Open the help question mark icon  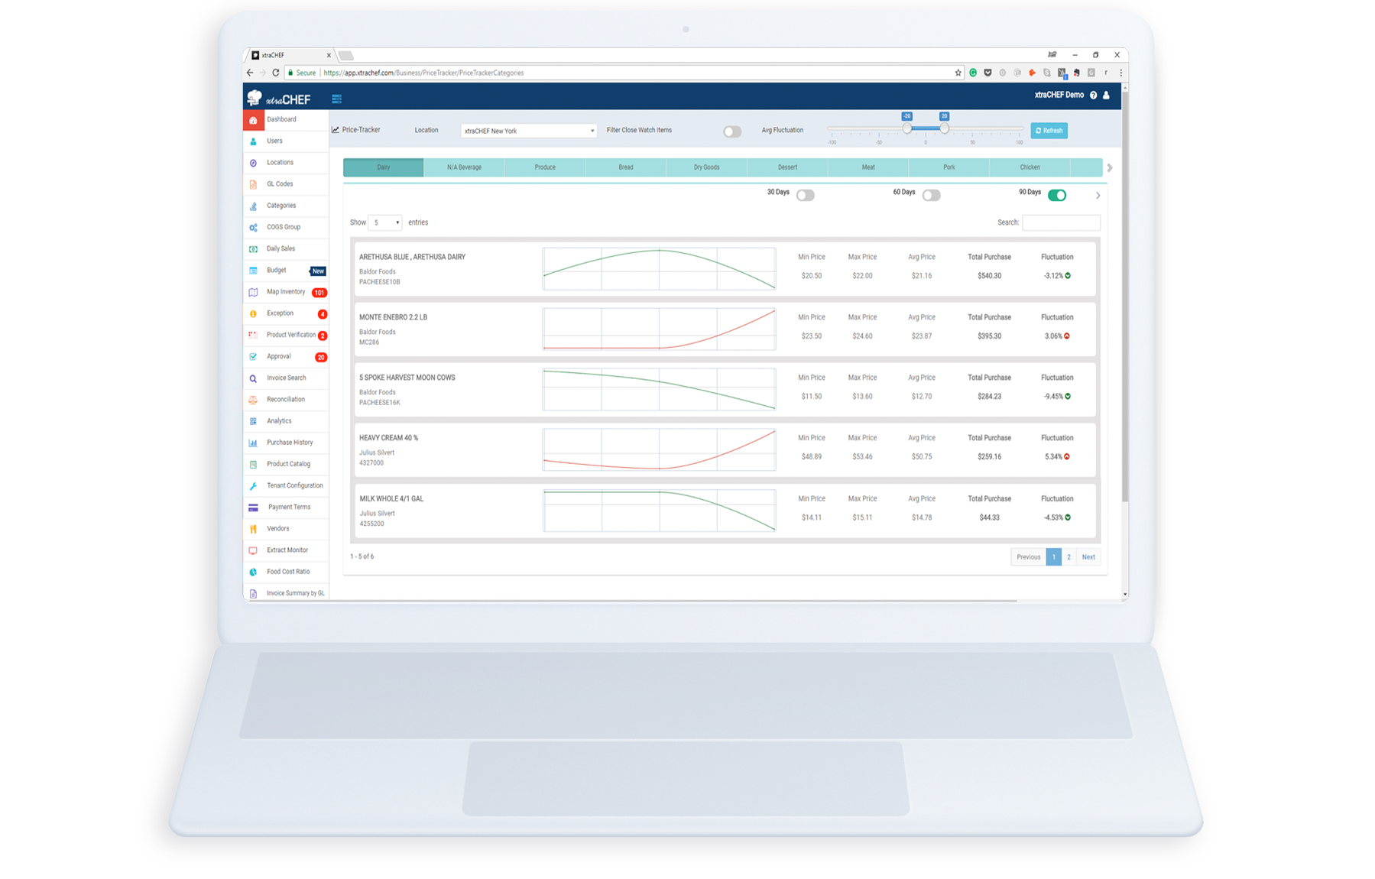coord(1093,96)
